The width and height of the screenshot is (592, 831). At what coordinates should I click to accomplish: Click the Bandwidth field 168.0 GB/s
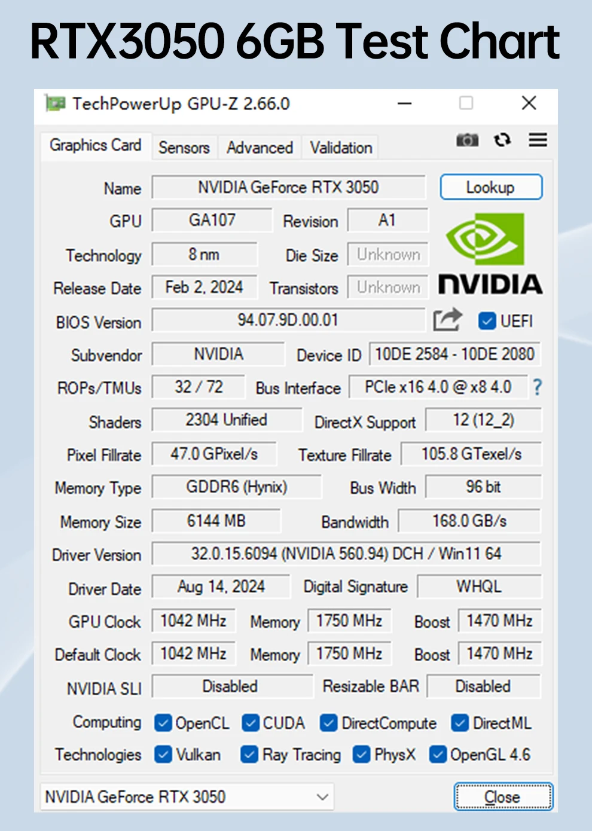click(469, 521)
